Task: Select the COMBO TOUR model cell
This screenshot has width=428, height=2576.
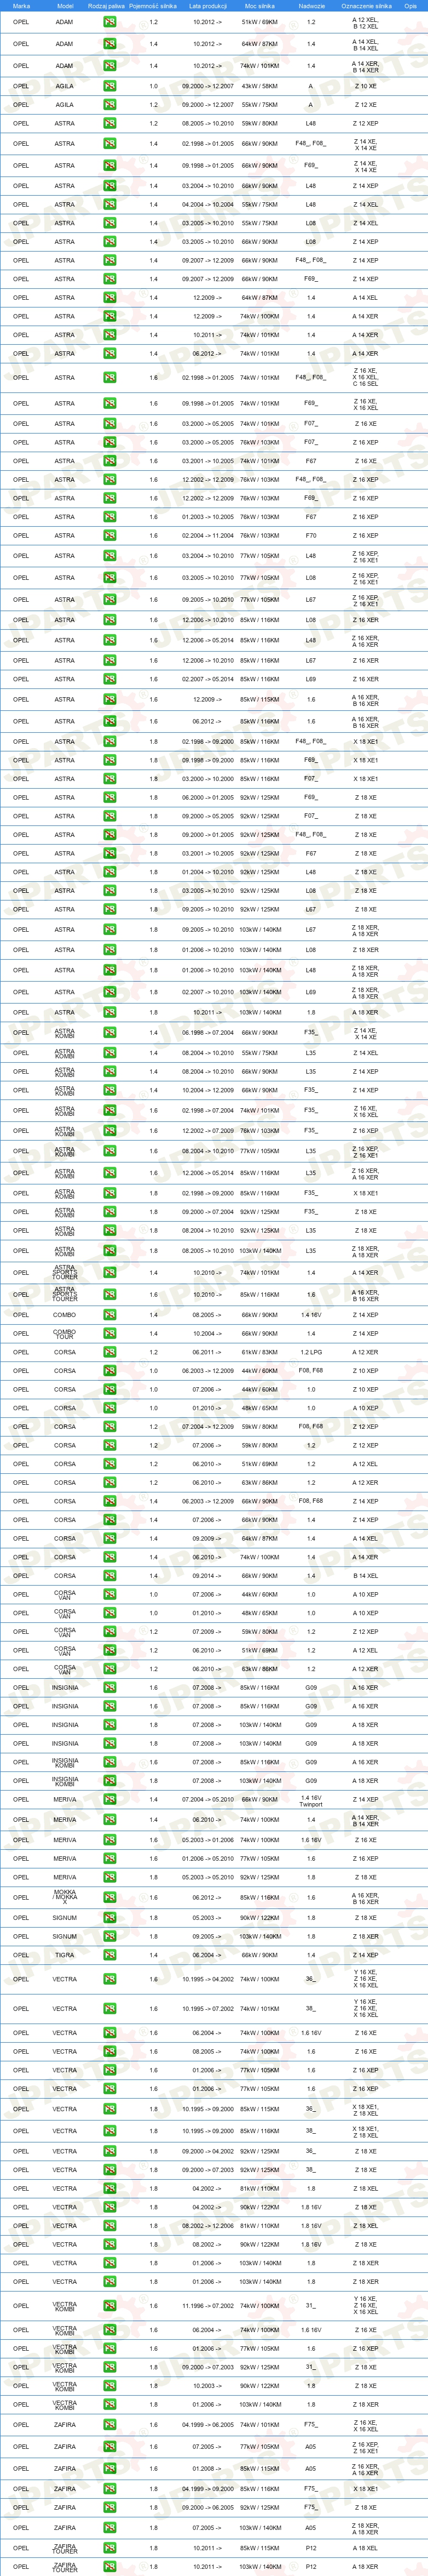Action: point(65,1333)
